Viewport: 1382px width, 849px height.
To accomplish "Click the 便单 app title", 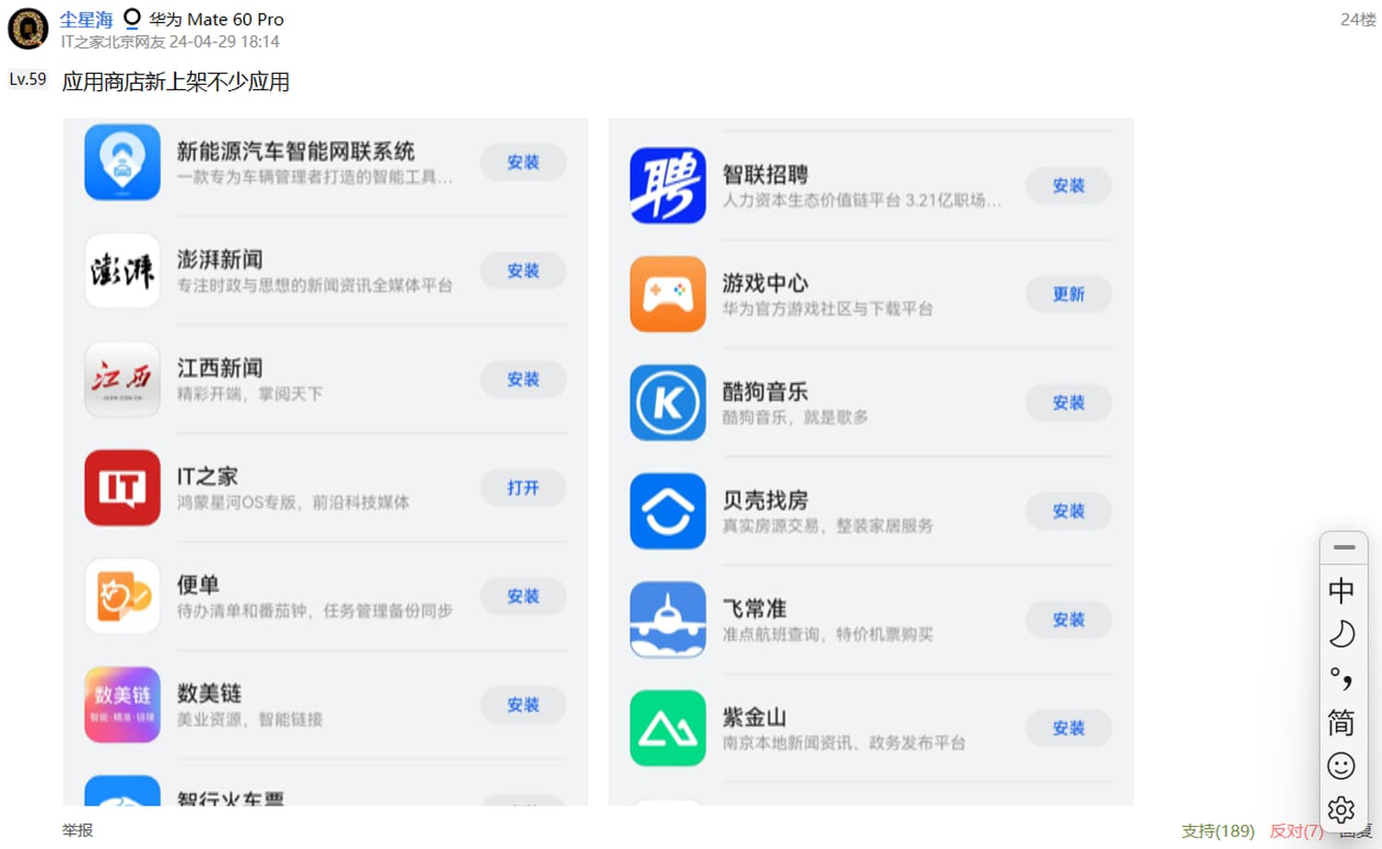I will point(198,585).
